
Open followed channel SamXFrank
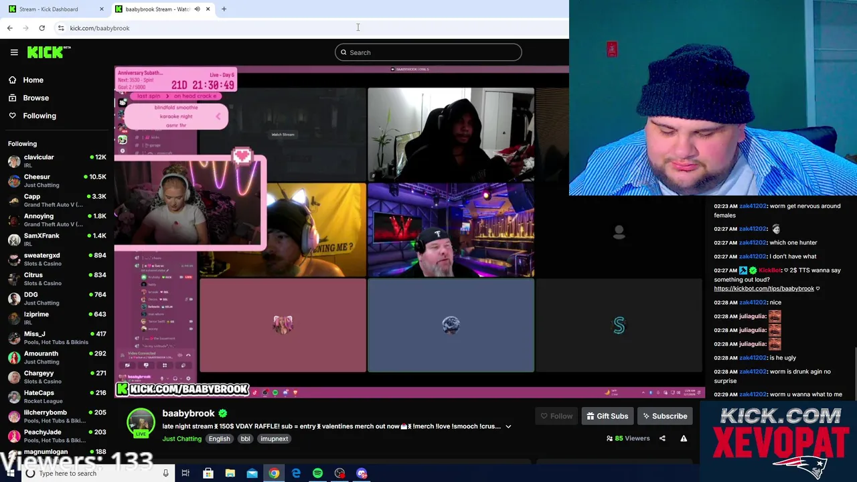point(57,240)
